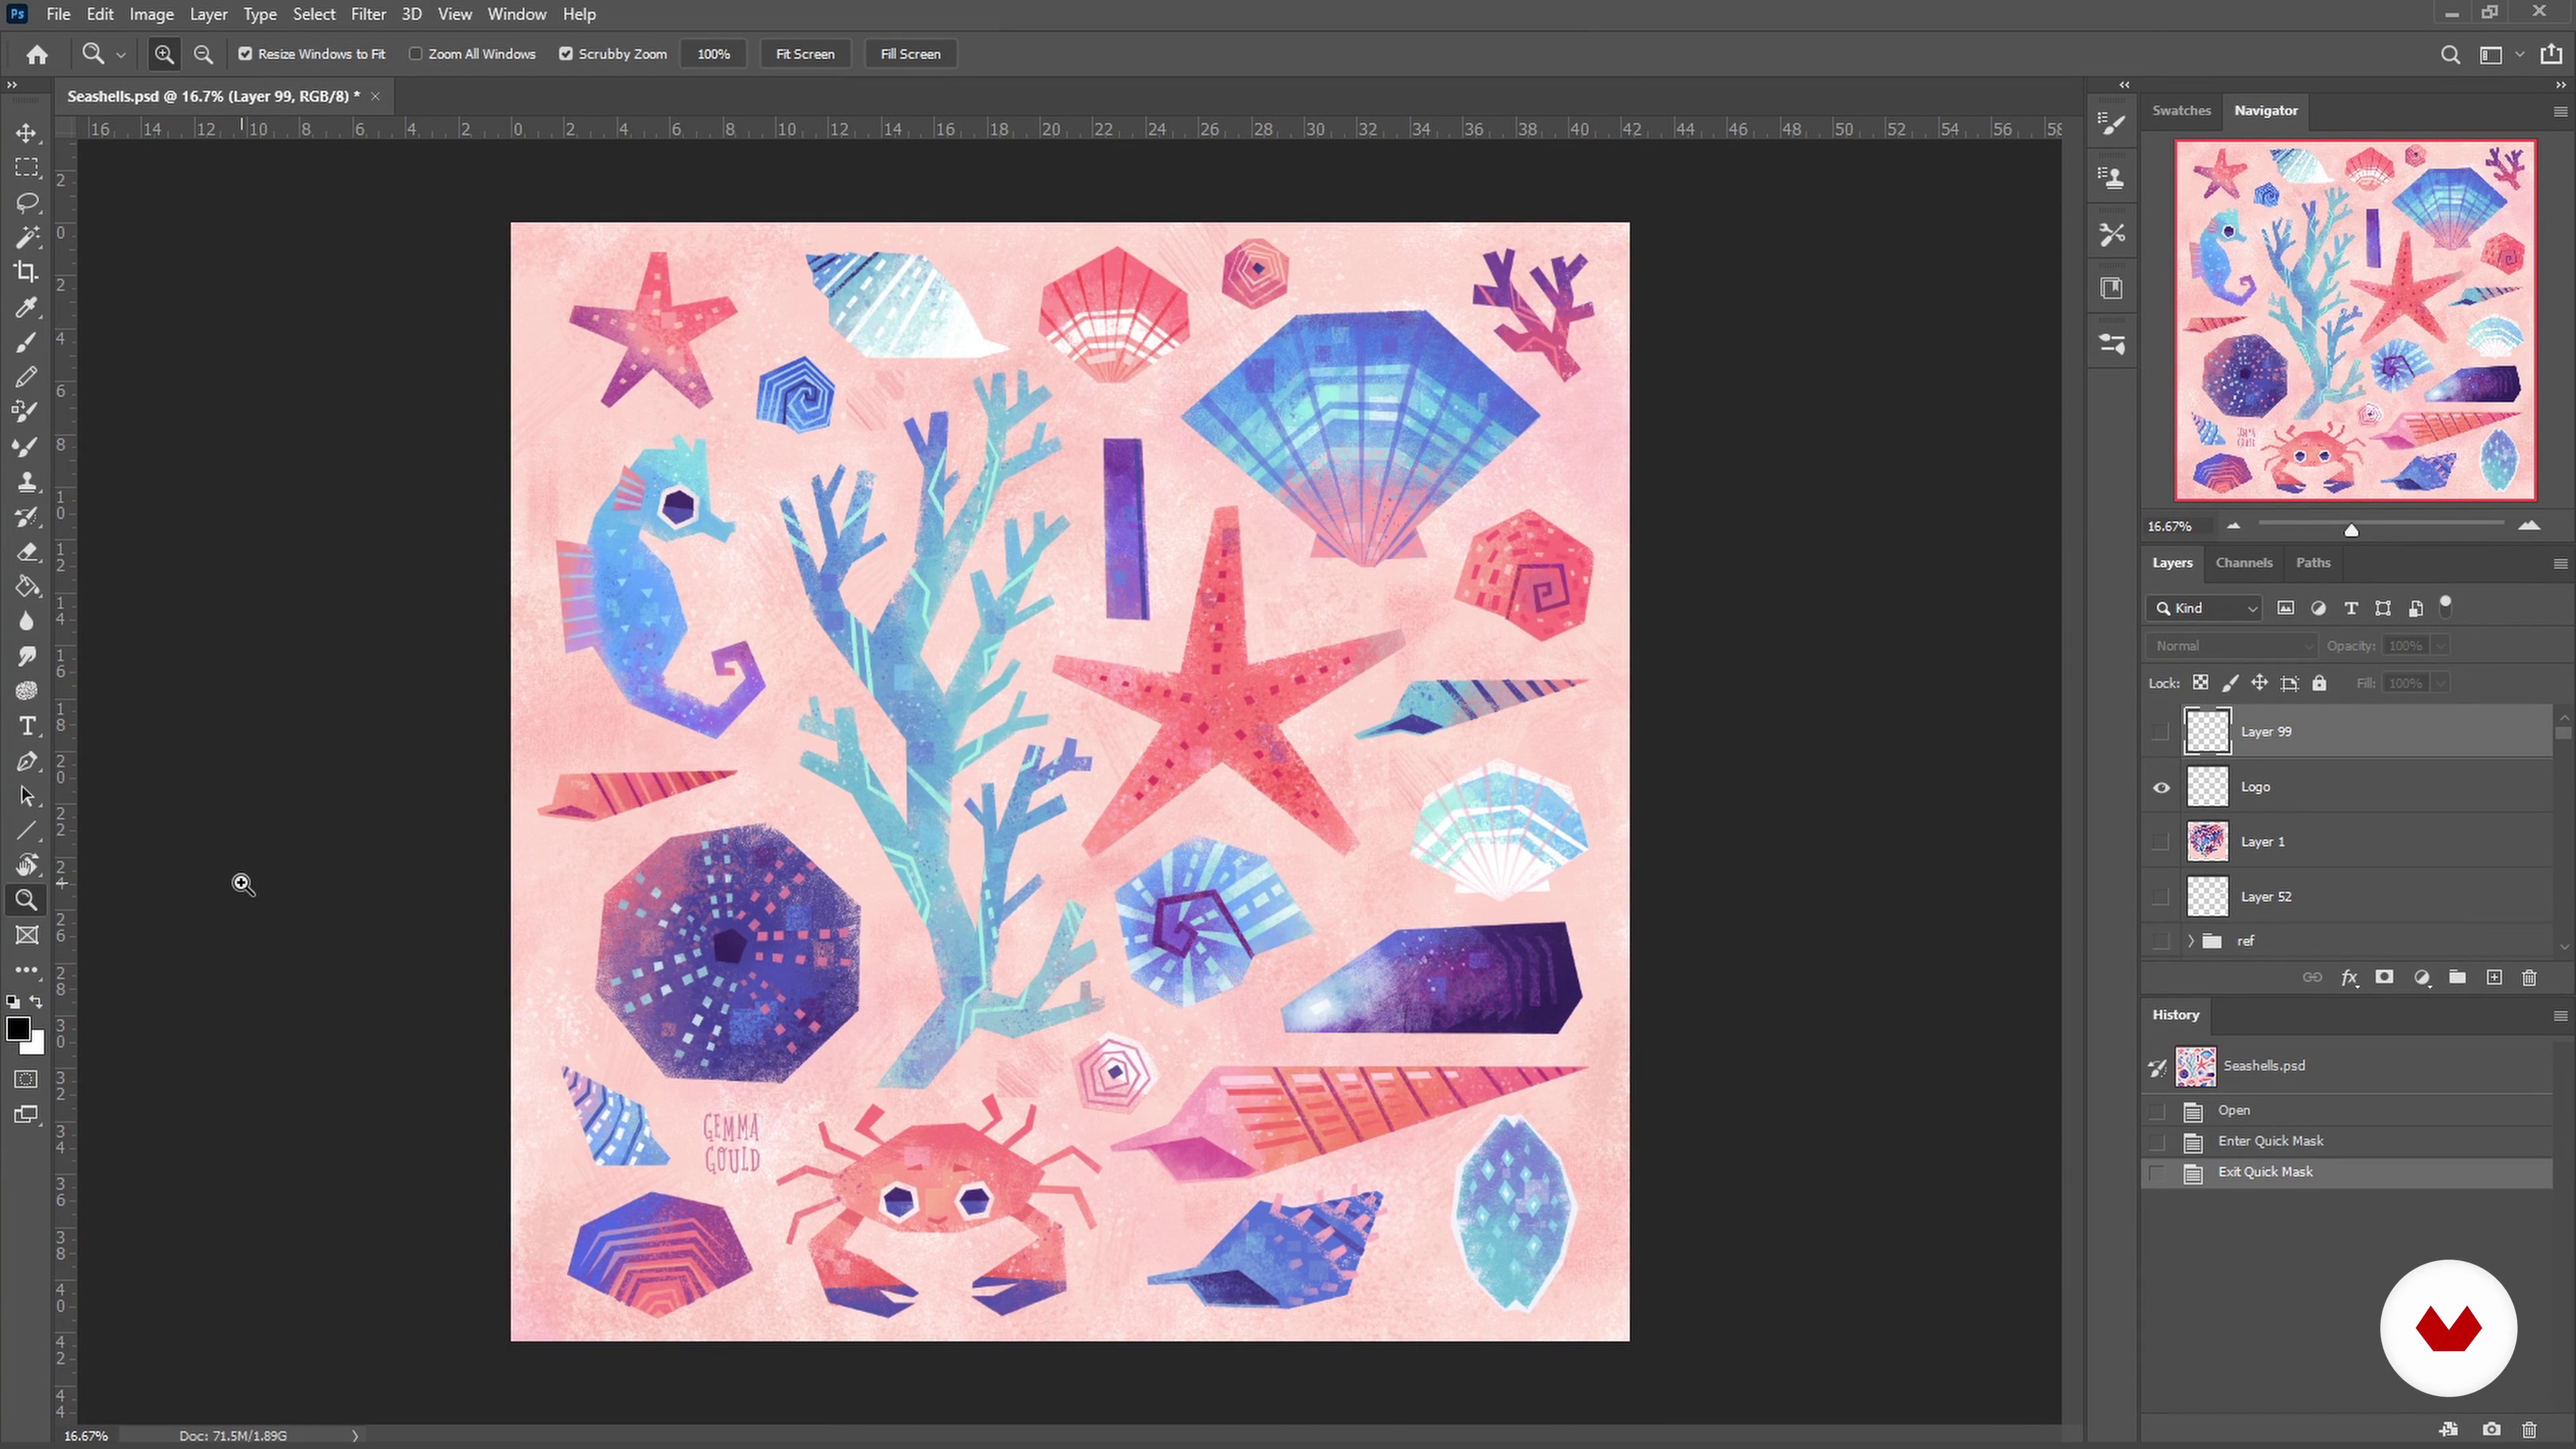Select the Lasso tool
This screenshot has width=2576, height=1449.
(x=27, y=203)
